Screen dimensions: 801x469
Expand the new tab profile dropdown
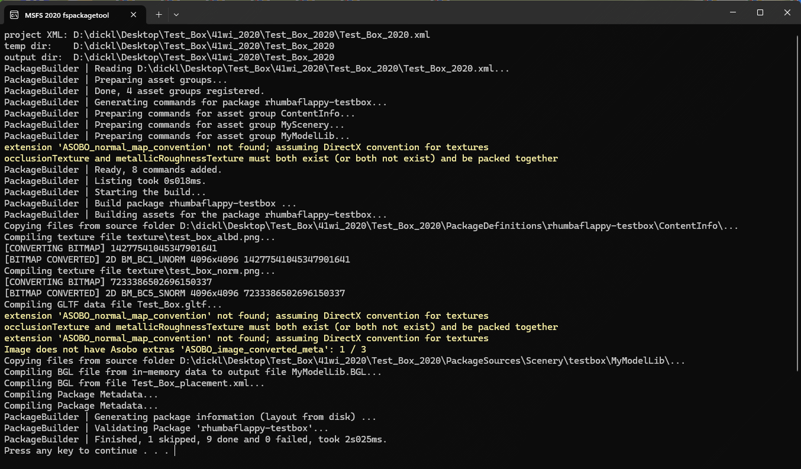tap(176, 14)
